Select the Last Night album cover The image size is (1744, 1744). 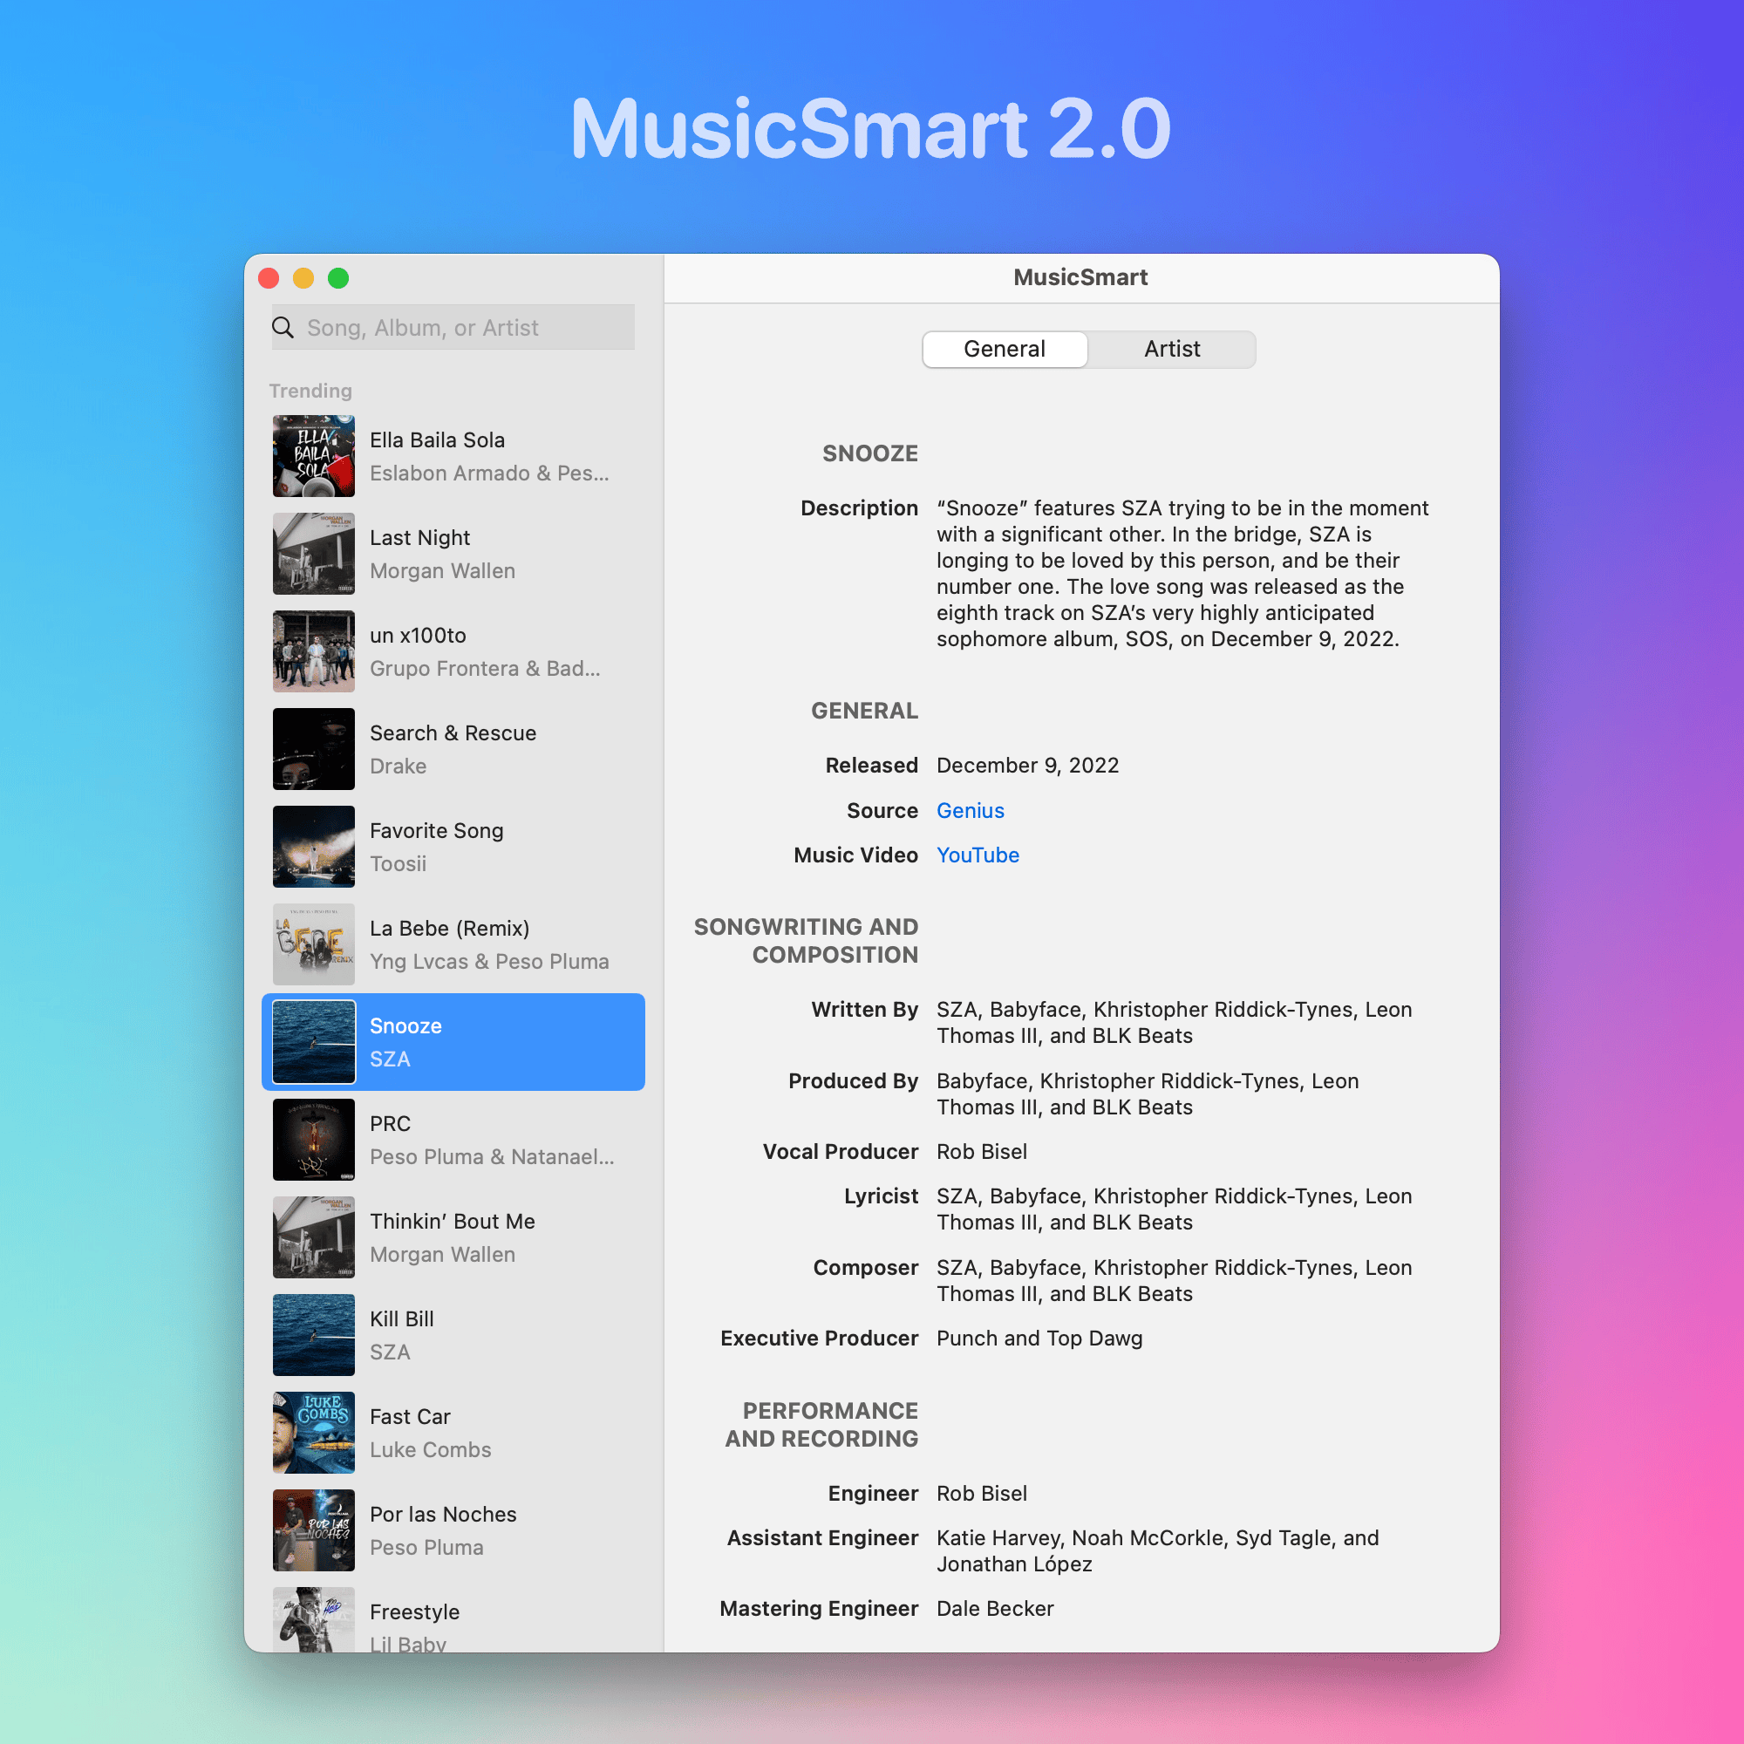pos(314,554)
